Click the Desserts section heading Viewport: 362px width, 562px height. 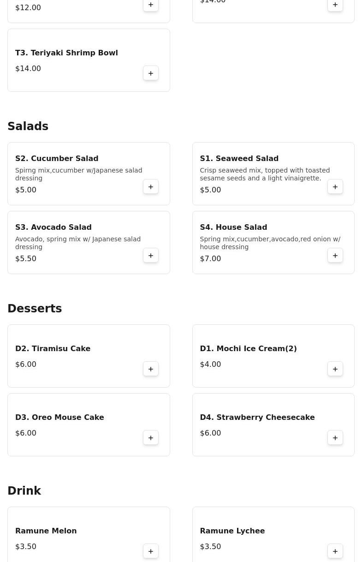[35, 309]
